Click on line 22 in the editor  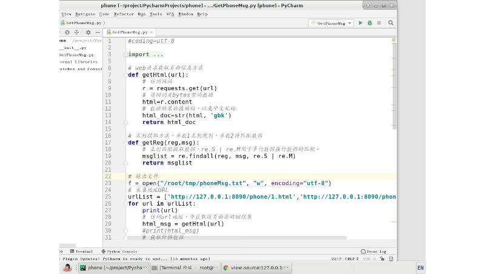coord(261,177)
